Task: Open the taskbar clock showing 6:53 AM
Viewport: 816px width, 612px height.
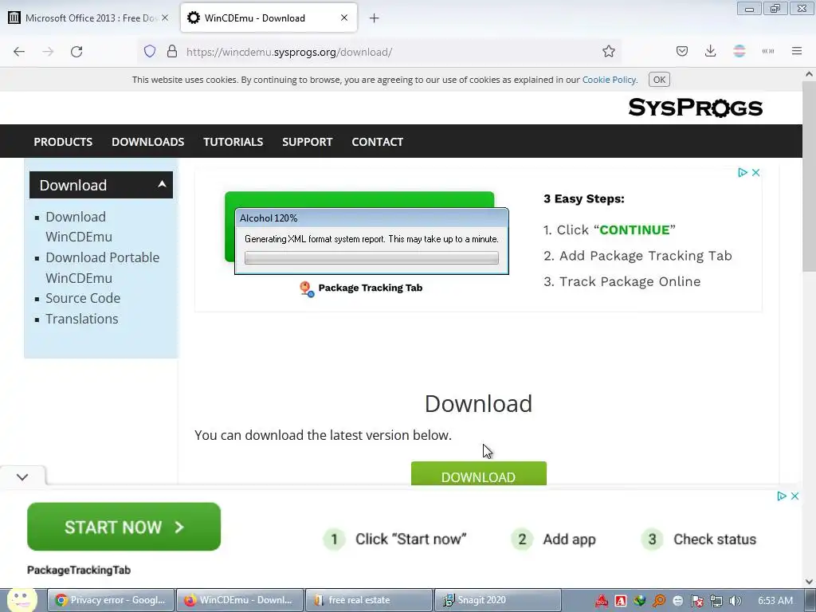Action: pyautogui.click(x=775, y=601)
